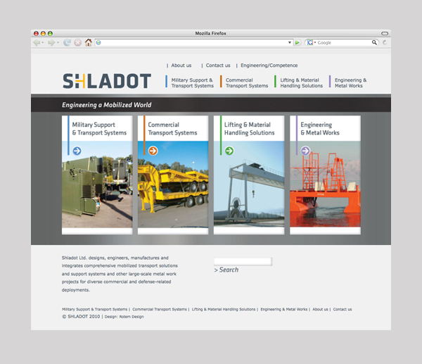Click the toolbar toggle pill in title bar
Screen dimensions: 422x364
[x=385, y=33]
